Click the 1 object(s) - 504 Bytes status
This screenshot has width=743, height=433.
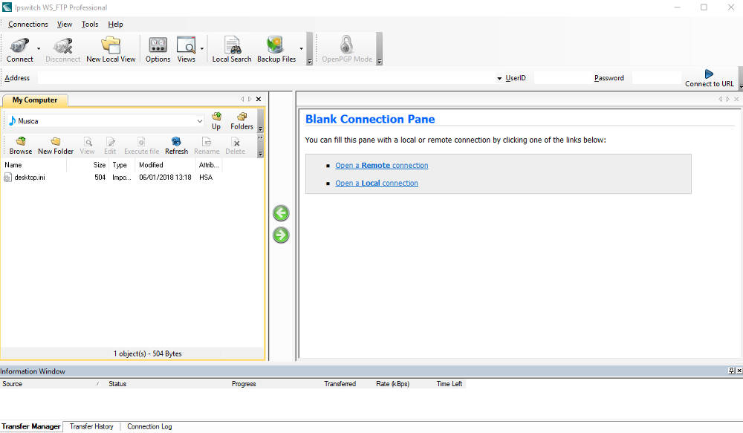(x=147, y=354)
